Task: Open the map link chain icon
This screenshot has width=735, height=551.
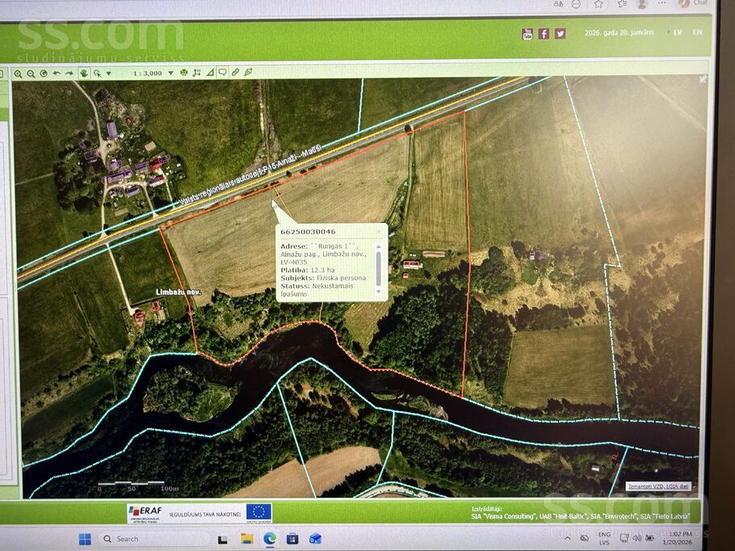Action: tap(235, 73)
